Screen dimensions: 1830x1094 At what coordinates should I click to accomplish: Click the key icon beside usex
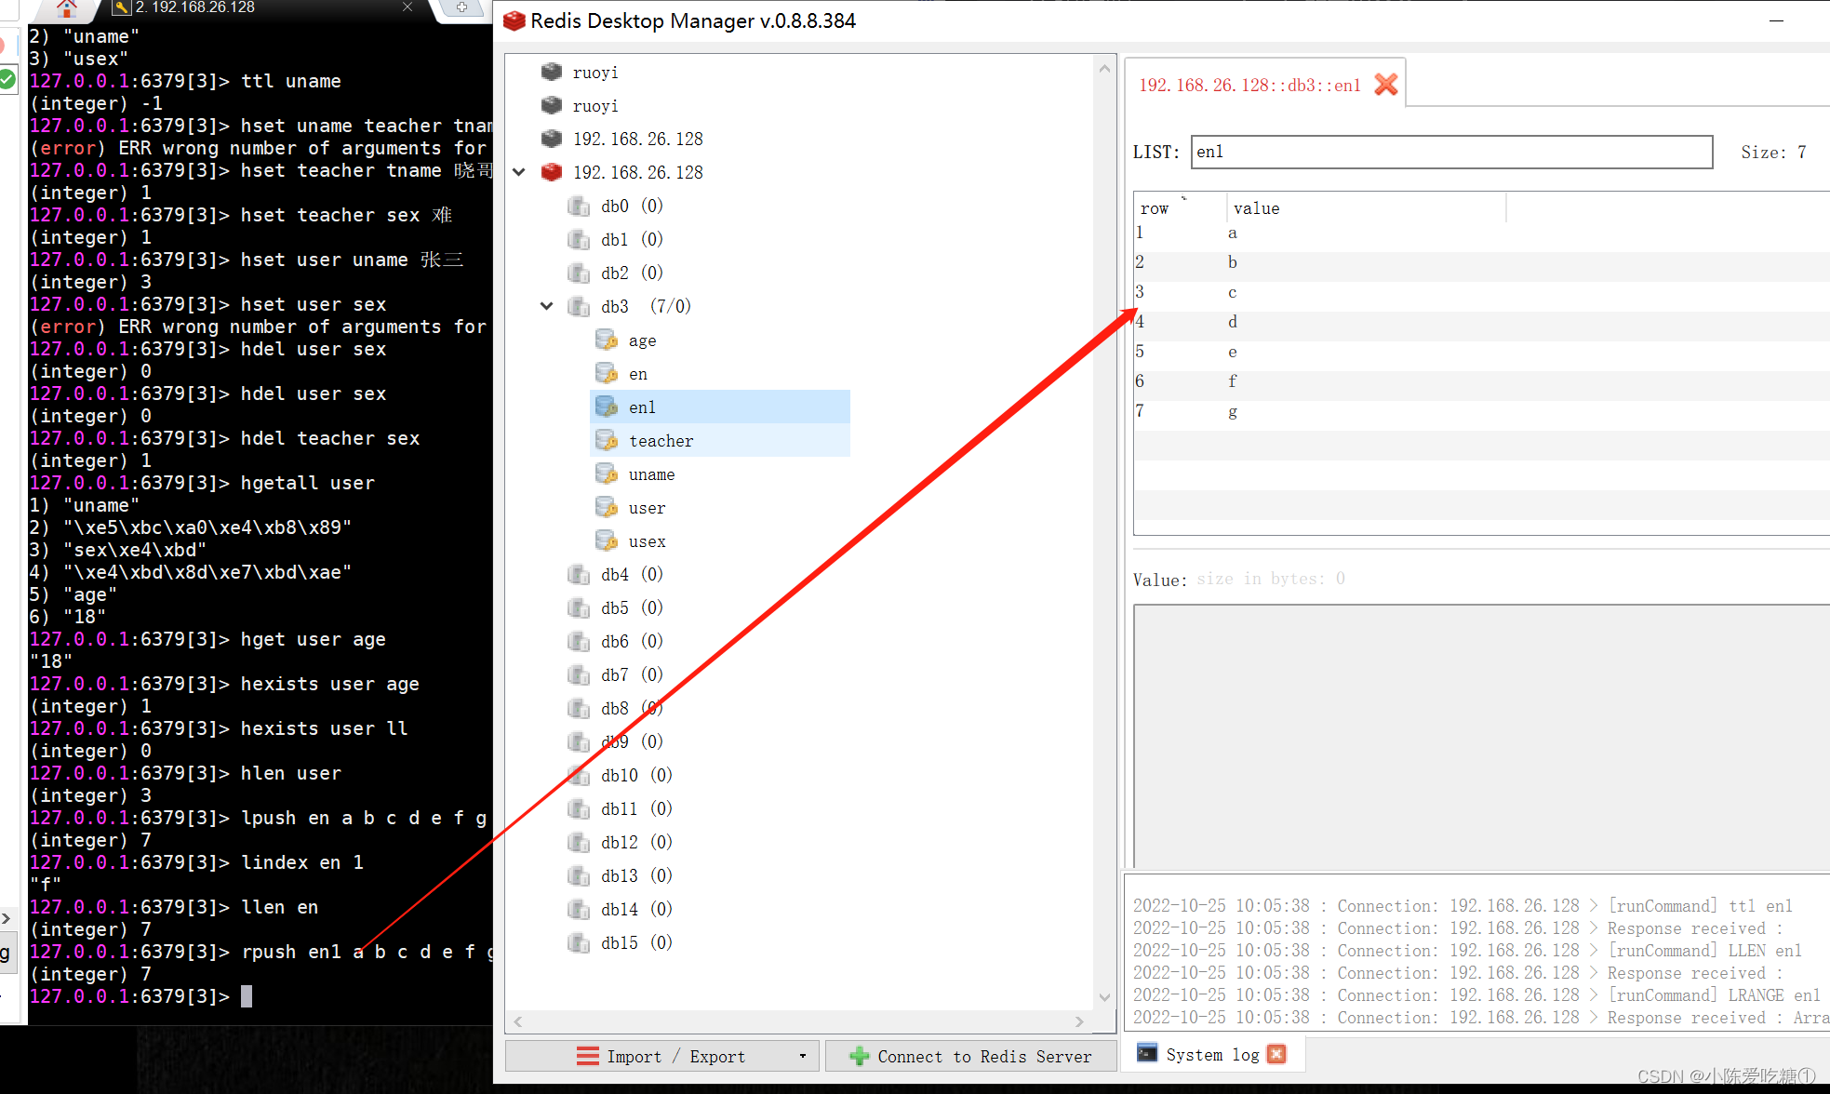[x=607, y=540]
